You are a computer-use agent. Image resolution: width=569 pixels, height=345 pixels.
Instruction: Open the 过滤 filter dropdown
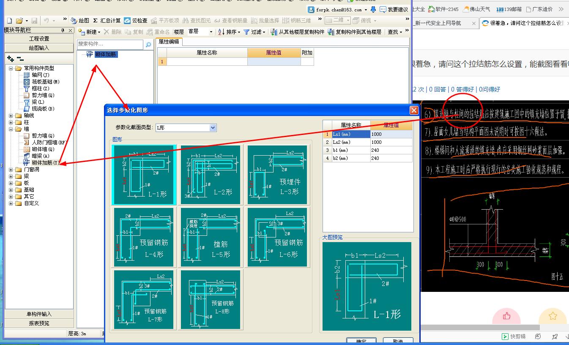pos(254,32)
